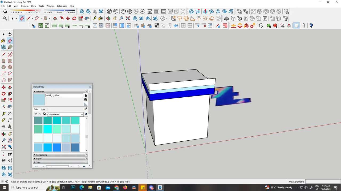Pick the Move tool in left toolbar
The height and width of the screenshot is (191, 341).
pyautogui.click(x=3, y=87)
